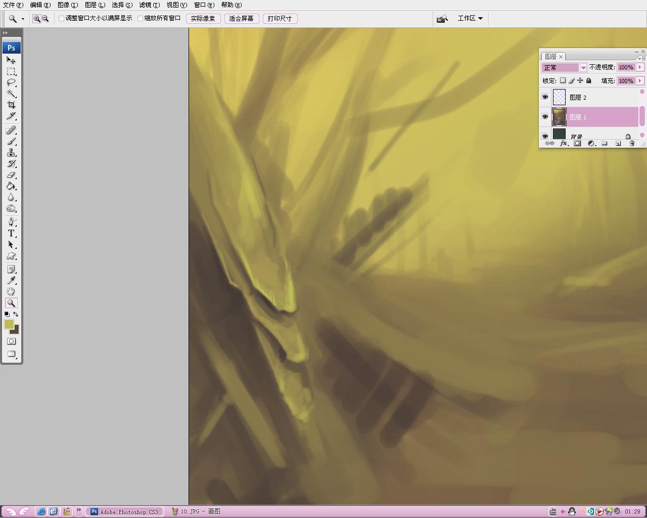Select the Slice tool

[x=11, y=116]
